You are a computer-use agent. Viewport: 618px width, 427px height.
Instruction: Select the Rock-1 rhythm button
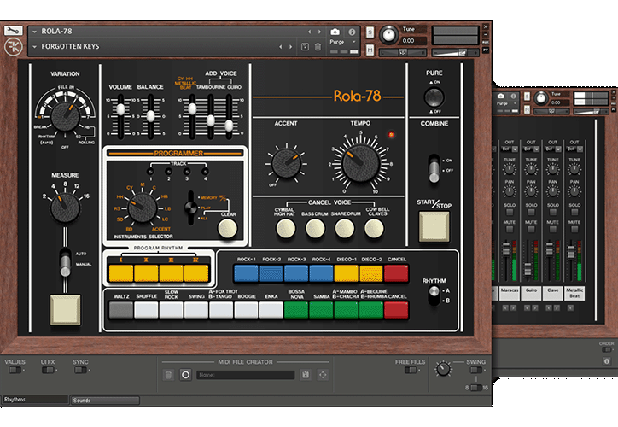click(x=246, y=273)
